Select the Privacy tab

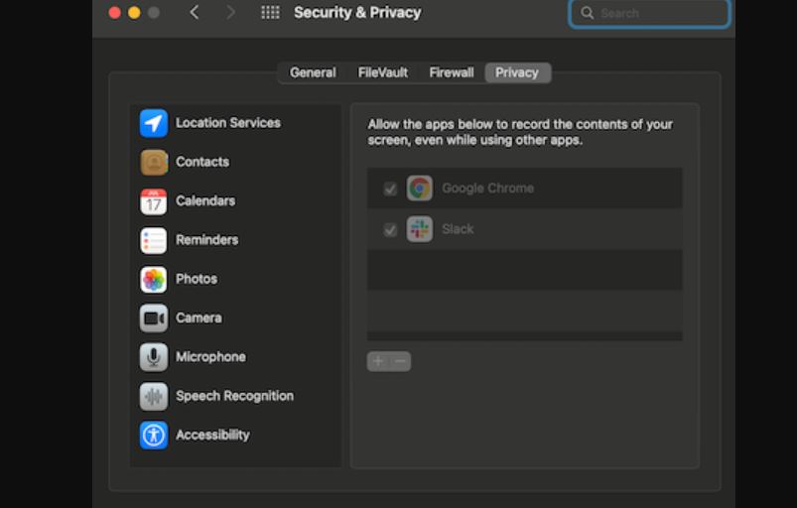click(517, 72)
